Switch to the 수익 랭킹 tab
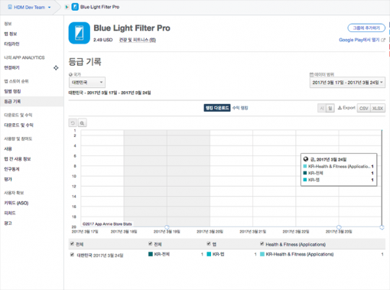Screen dimensions: 390x290 point(240,108)
